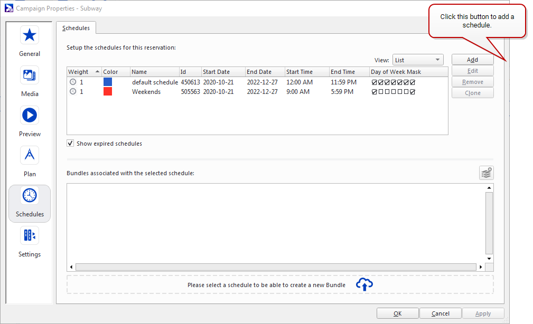Open the Media section icon
Screen dimensions: 533x324
click(30, 75)
